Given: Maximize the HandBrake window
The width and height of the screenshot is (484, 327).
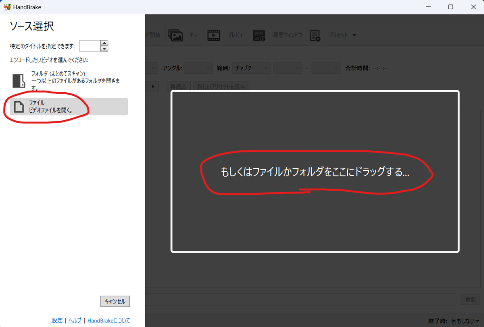Looking at the screenshot, I should point(451,7).
